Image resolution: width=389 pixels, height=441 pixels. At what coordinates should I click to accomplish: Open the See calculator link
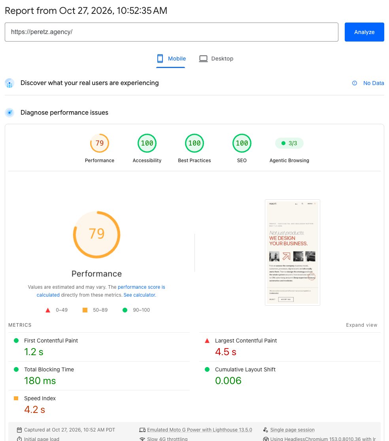(140, 295)
